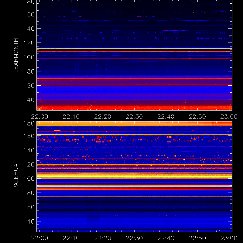Viewport: 243px width, 243px height.
Task: Pick the 180 tick label on PALEHUA plot
Action: point(29,123)
